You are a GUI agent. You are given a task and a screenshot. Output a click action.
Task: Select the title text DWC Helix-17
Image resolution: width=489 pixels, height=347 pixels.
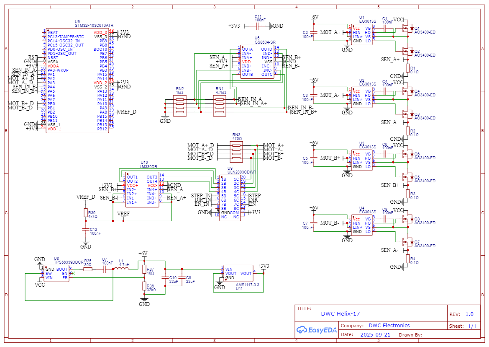click(x=340, y=313)
